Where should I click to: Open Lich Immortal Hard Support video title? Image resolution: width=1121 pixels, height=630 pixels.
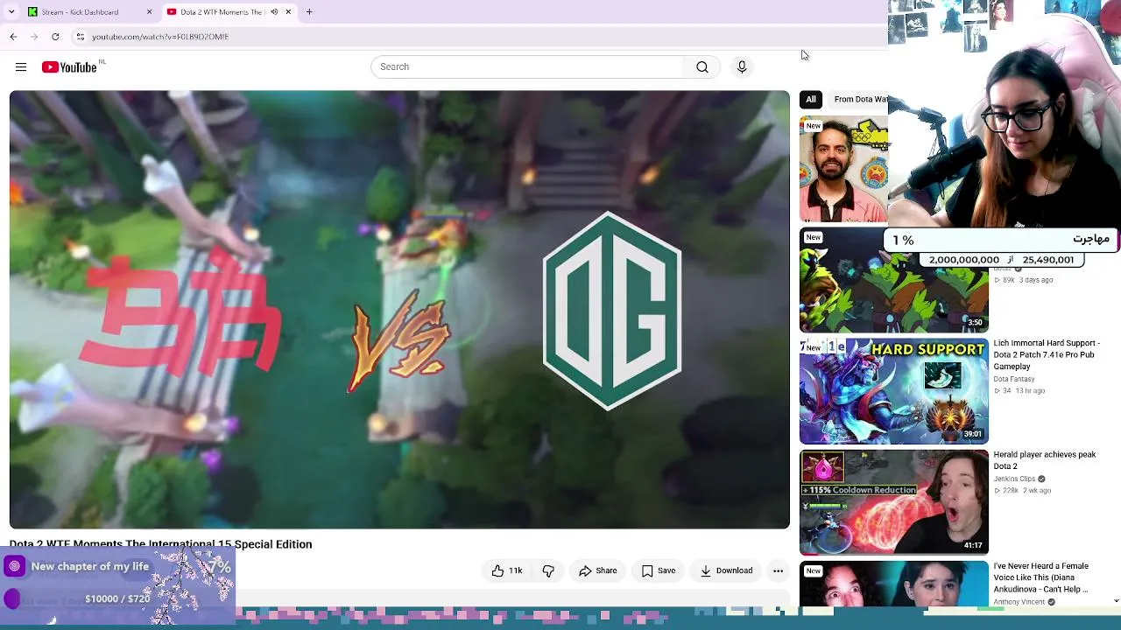pos(1047,354)
